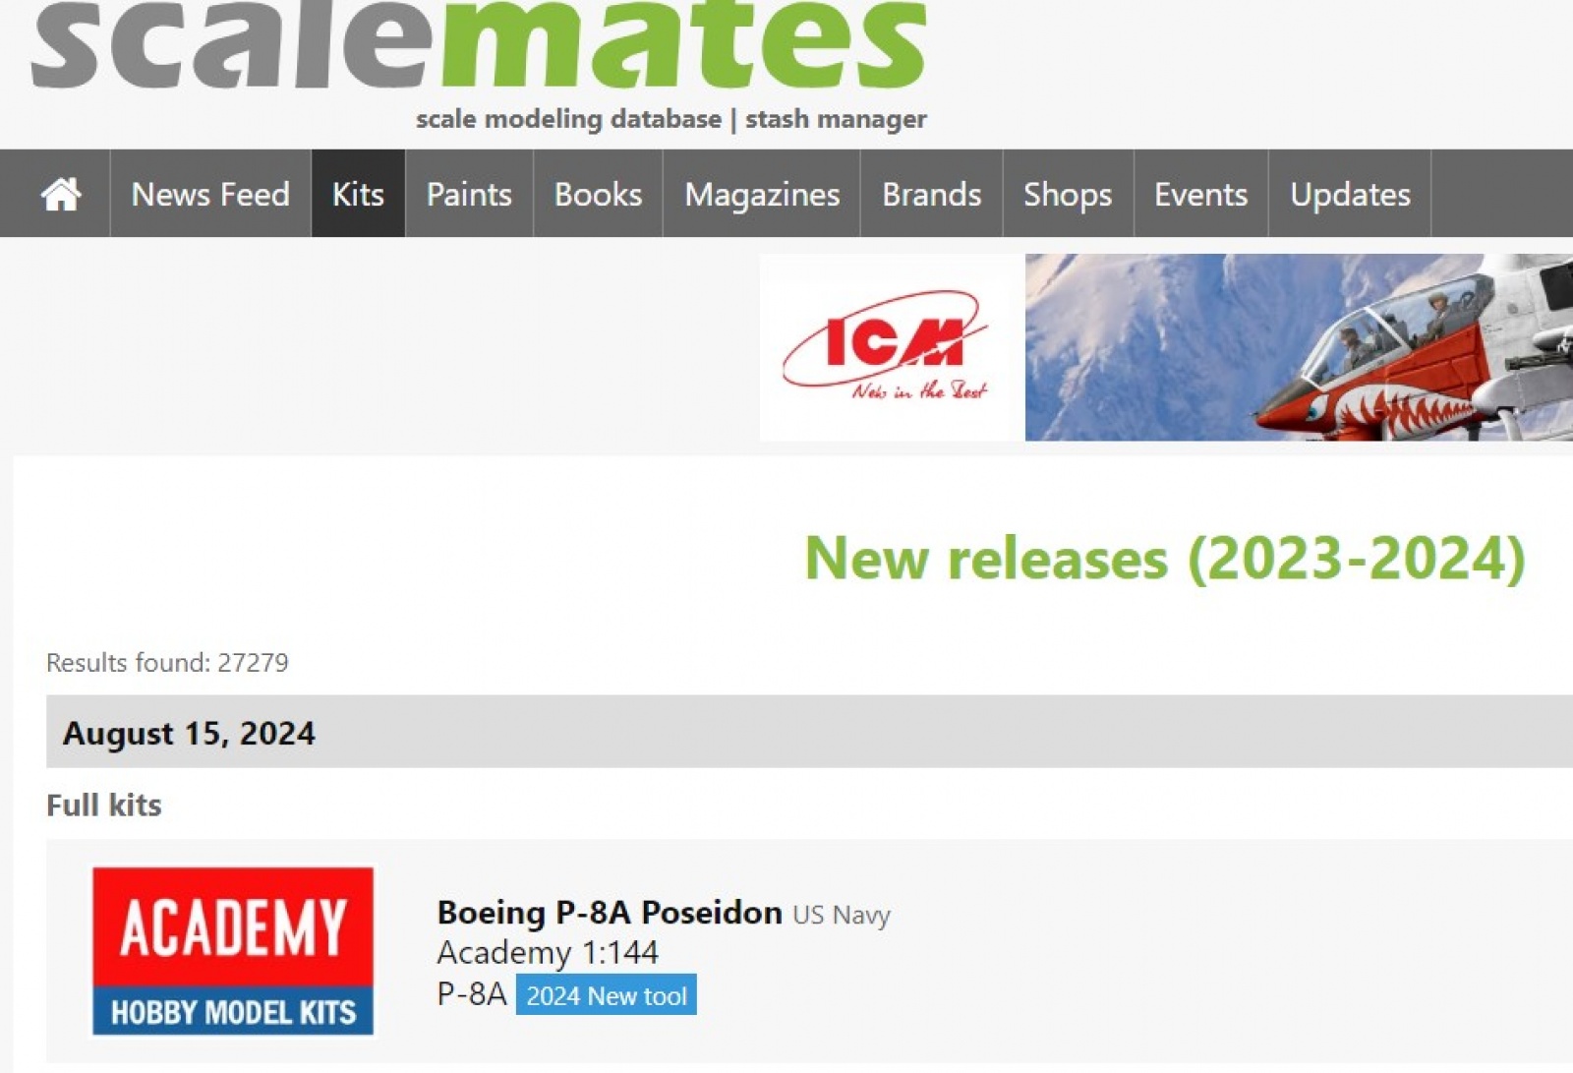
Task: Click the August 15, 2024 date header
Action: (x=189, y=733)
